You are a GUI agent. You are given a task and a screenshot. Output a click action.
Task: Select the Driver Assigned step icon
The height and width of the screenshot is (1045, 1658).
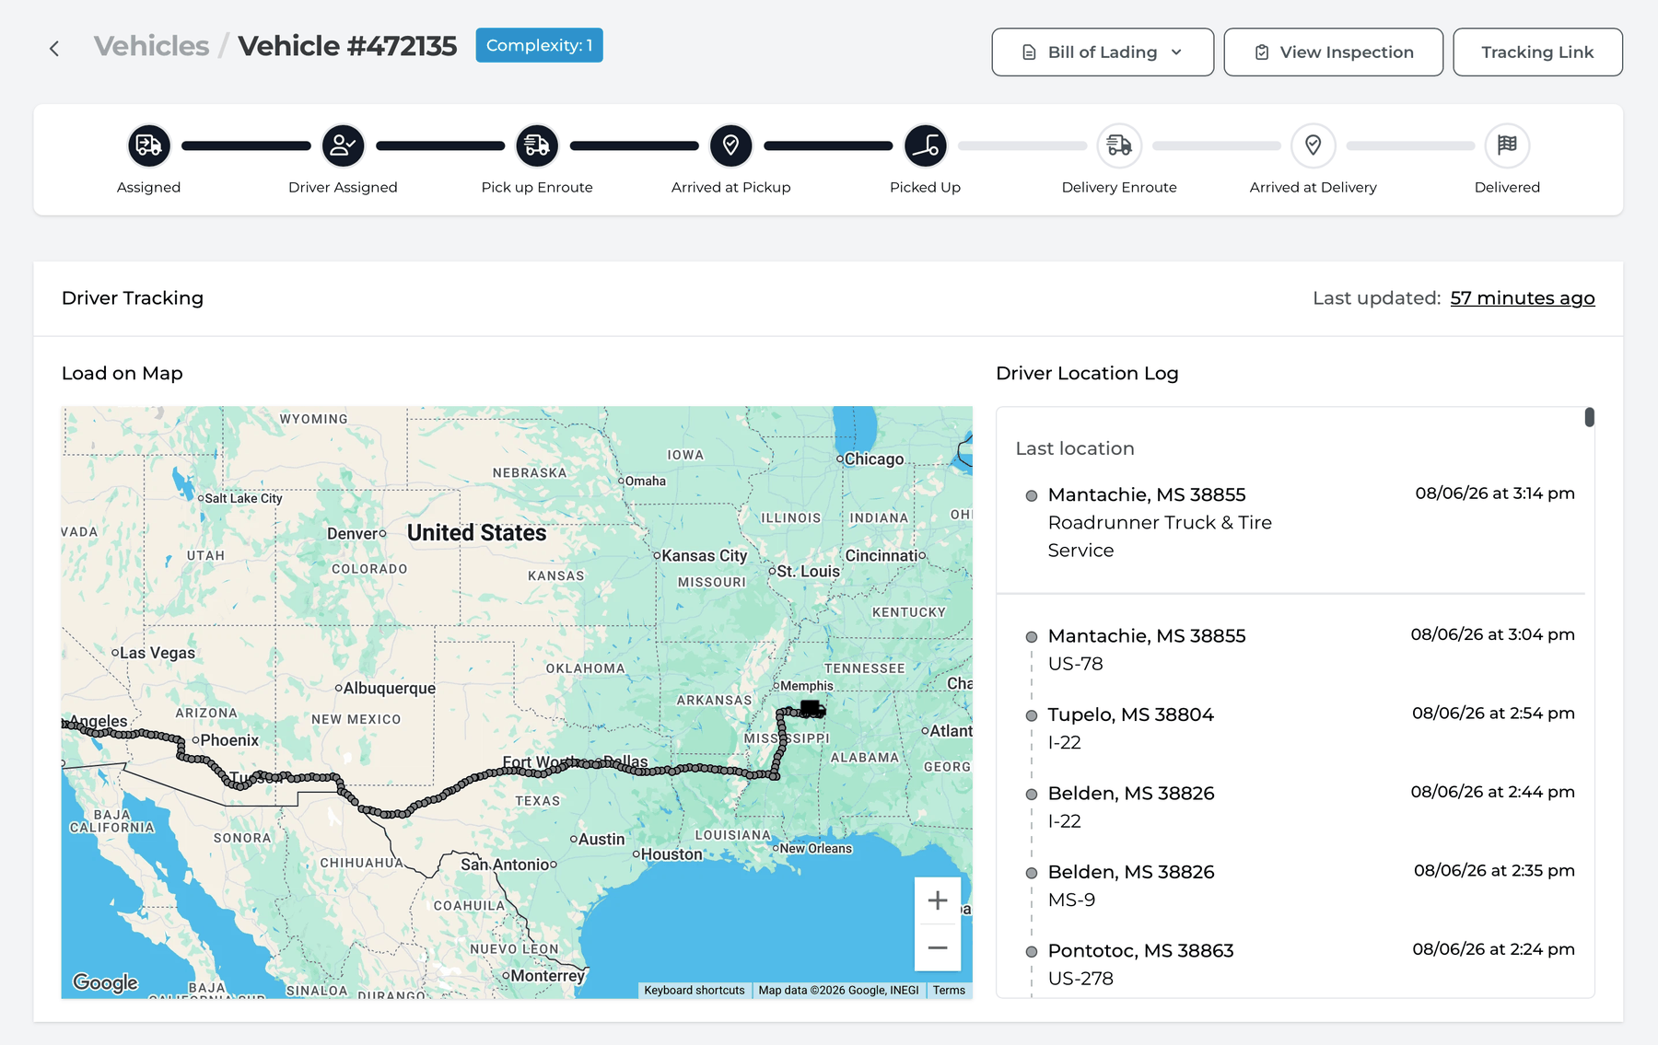coord(343,145)
